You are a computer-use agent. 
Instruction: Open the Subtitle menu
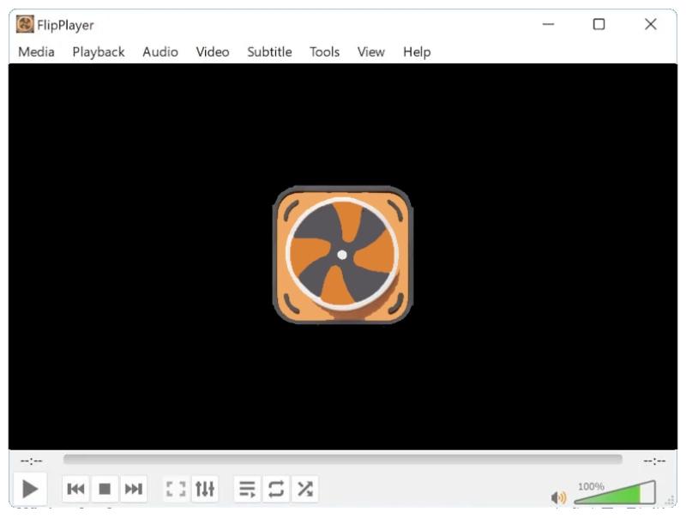tap(269, 51)
